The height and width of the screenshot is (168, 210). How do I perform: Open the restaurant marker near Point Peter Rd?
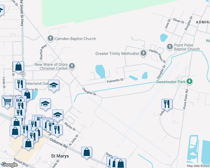[x=167, y=104]
